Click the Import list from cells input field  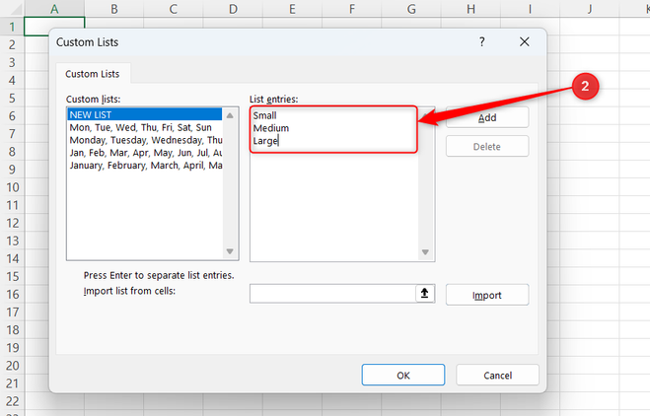pyautogui.click(x=332, y=294)
